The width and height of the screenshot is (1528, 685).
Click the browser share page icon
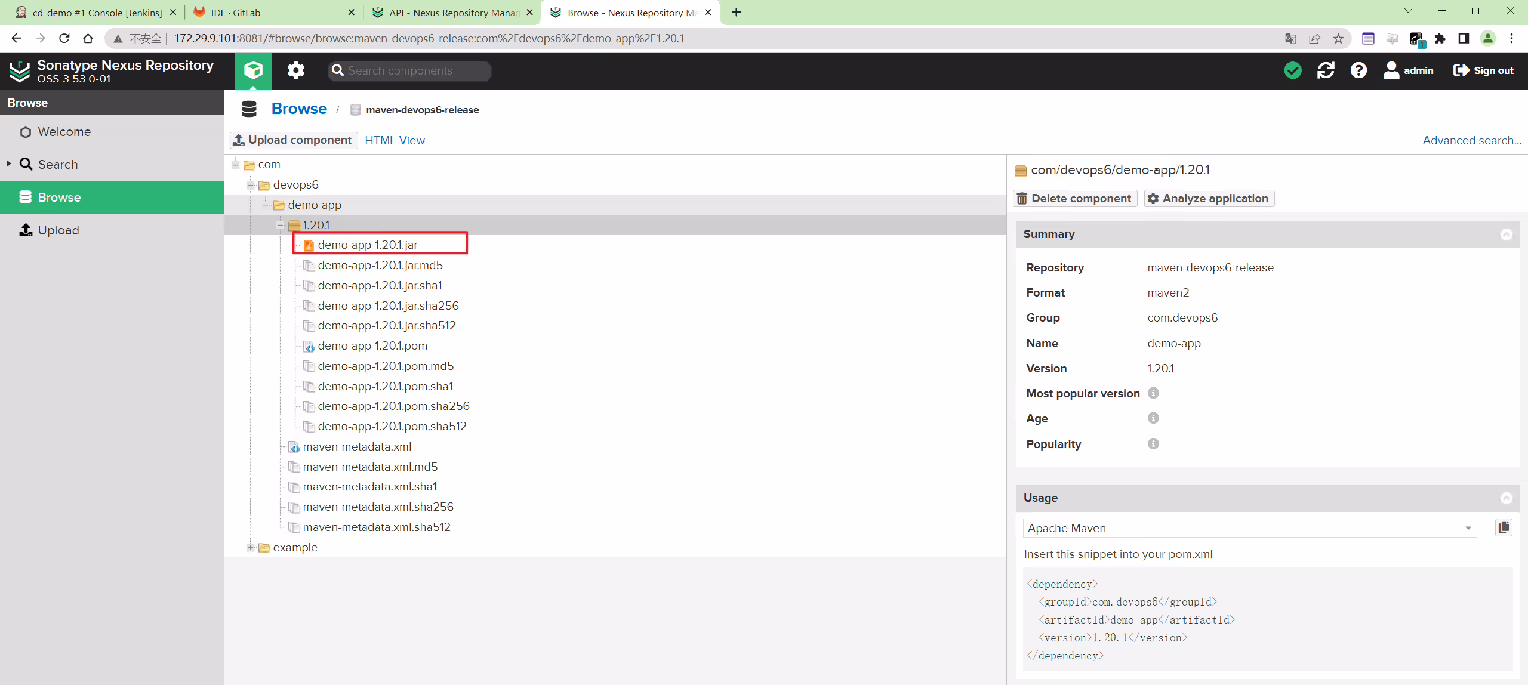pos(1314,39)
